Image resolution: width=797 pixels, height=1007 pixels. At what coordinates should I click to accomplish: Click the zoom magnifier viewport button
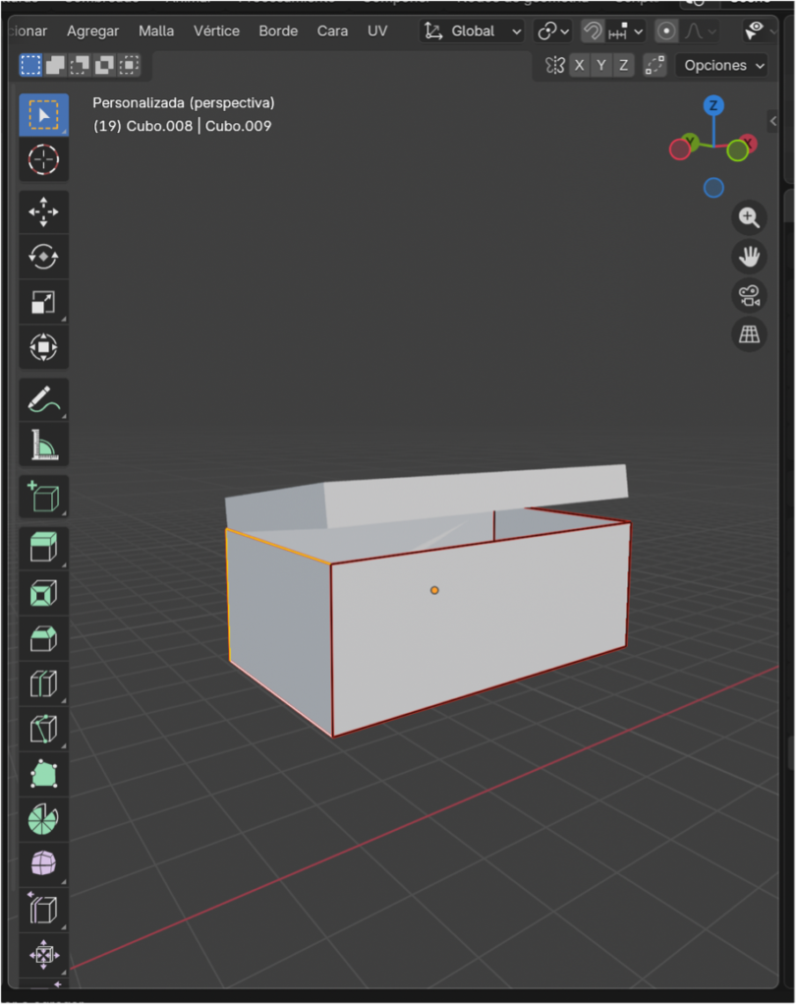[750, 217]
